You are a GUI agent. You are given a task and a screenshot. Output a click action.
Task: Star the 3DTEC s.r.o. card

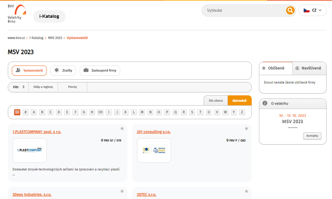pyautogui.click(x=246, y=191)
